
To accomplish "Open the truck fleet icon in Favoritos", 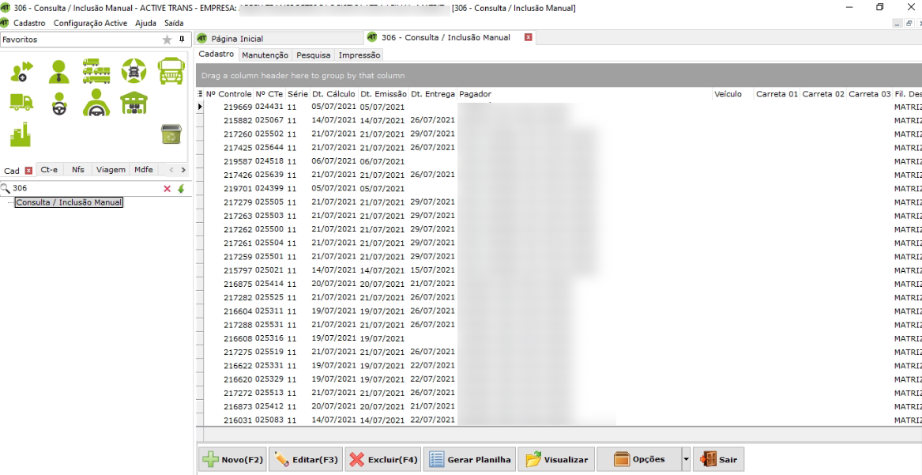I will tap(96, 71).
